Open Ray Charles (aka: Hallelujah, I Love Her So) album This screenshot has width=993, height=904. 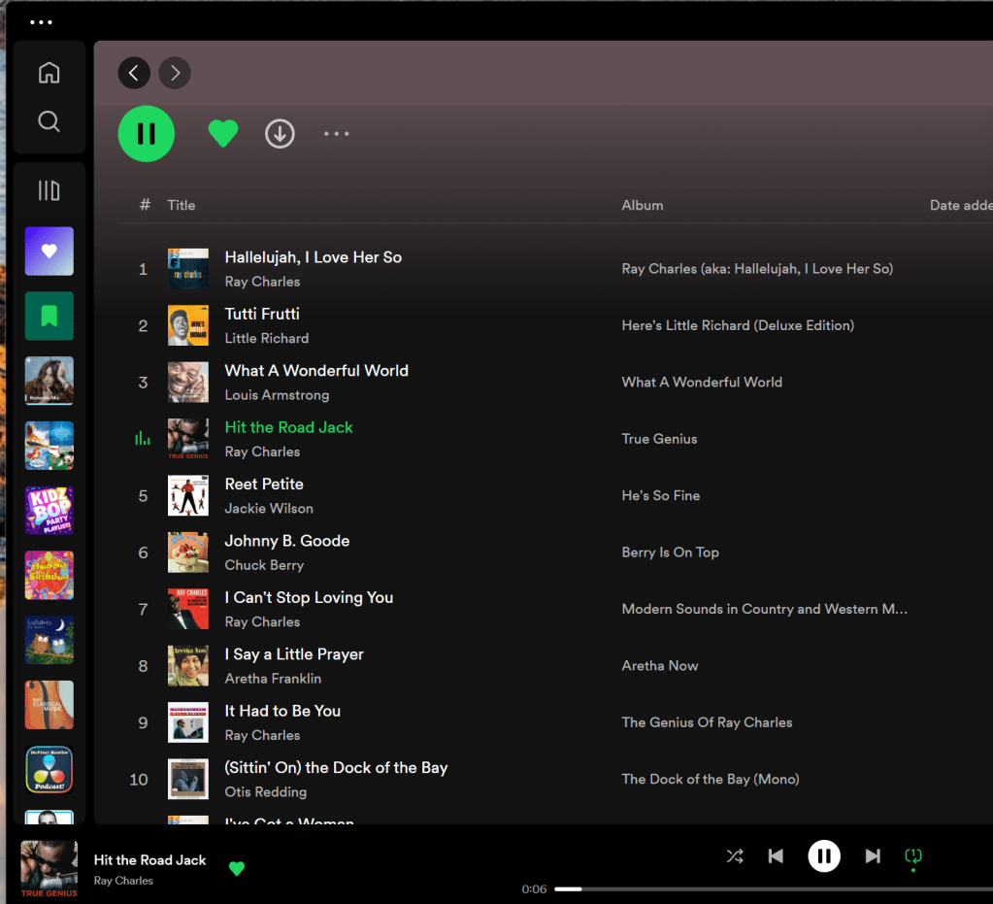coord(757,269)
